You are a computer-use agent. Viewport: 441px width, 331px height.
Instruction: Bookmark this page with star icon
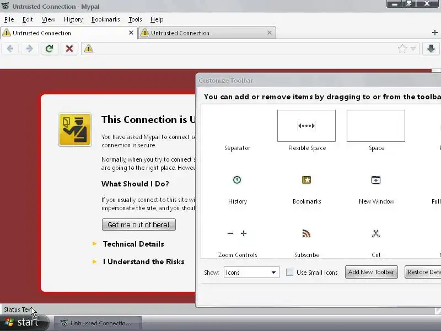(402, 49)
